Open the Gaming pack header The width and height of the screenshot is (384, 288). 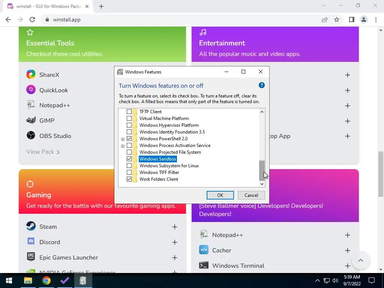pos(102,192)
